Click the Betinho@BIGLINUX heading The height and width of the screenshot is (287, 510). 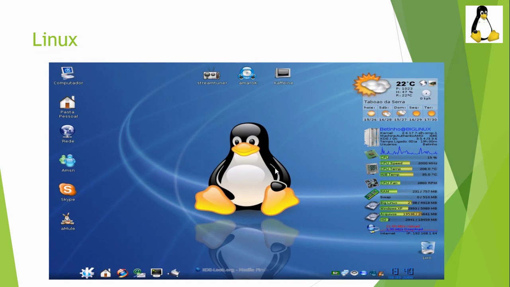tap(405, 129)
